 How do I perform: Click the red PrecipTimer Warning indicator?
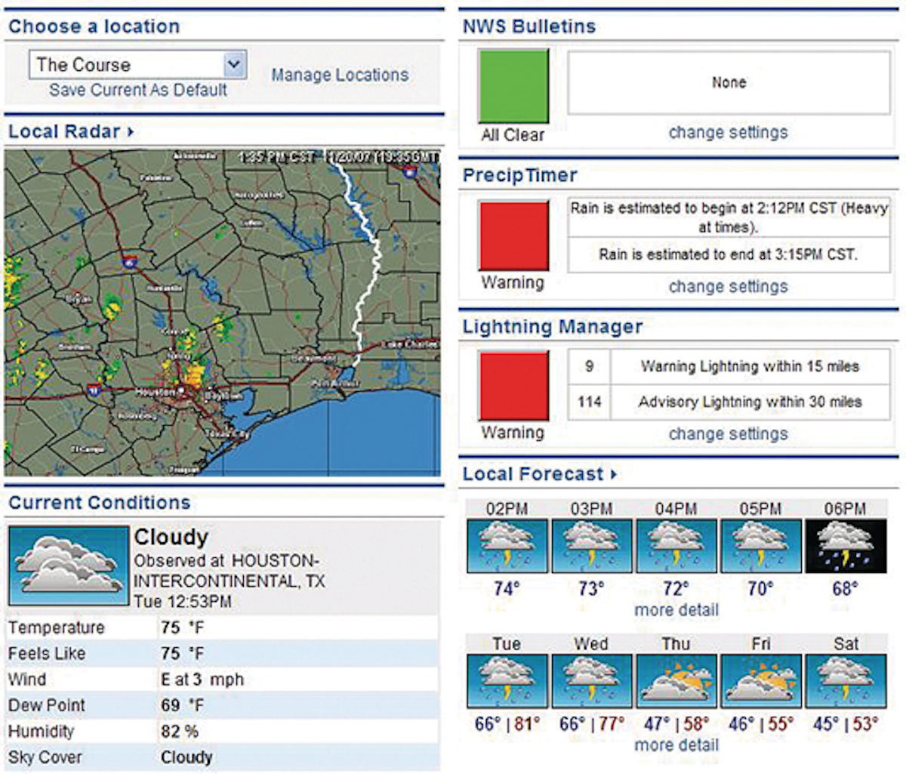tap(514, 233)
